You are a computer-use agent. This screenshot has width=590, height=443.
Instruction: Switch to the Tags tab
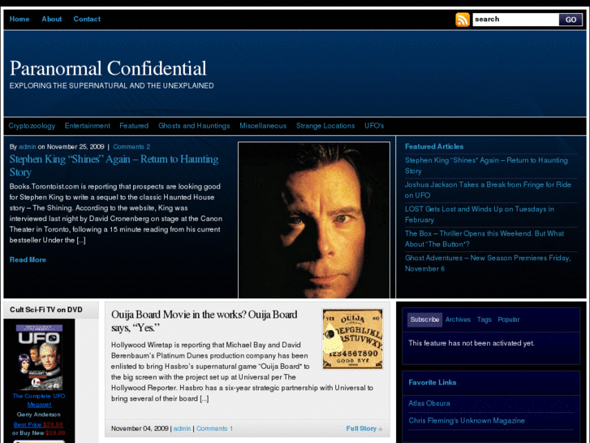click(x=484, y=319)
